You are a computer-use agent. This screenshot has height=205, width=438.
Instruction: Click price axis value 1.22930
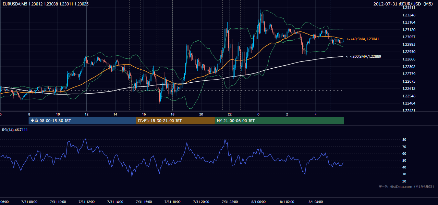point(409,52)
